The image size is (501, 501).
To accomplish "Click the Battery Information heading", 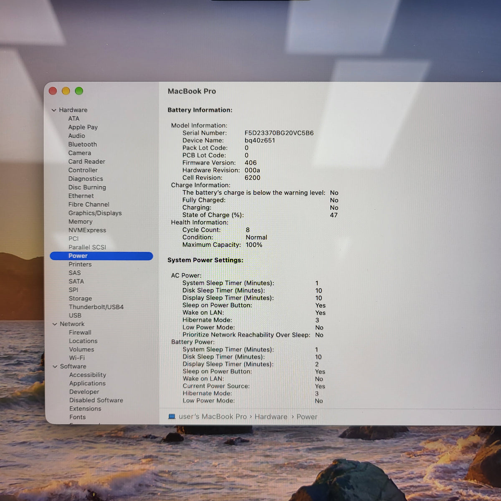I will point(200,110).
